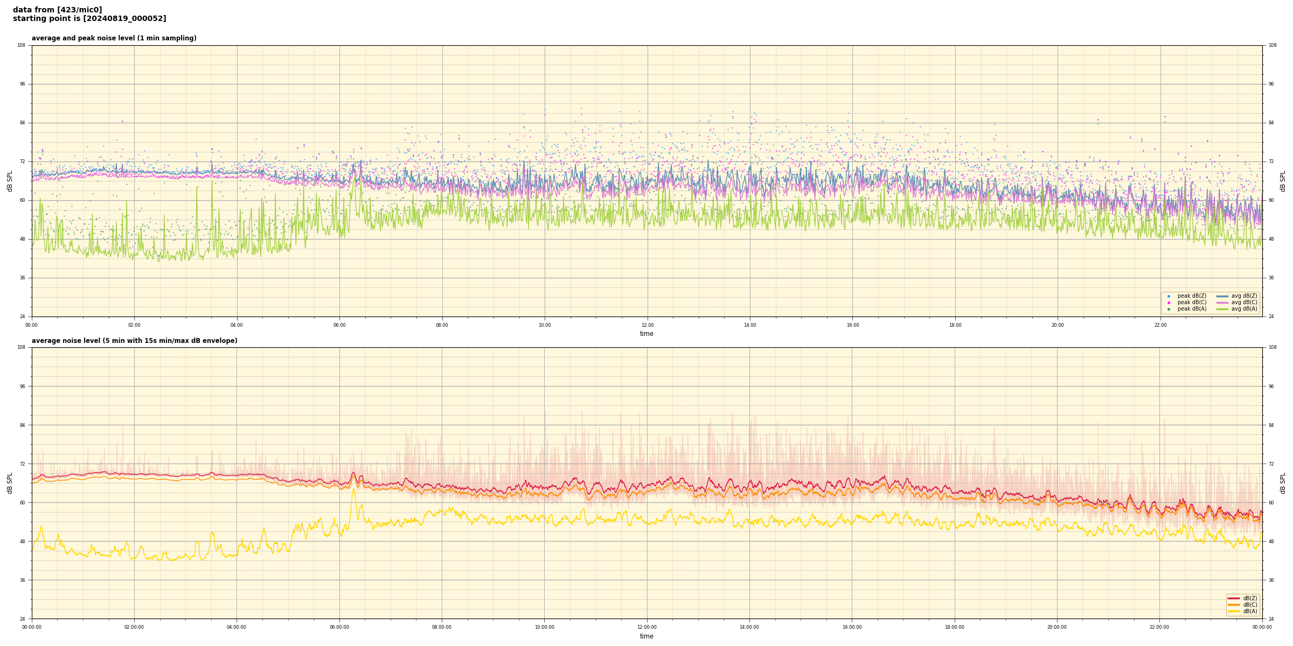Click the top chart 'time' axis label
The width and height of the screenshot is (1293, 646).
646,334
